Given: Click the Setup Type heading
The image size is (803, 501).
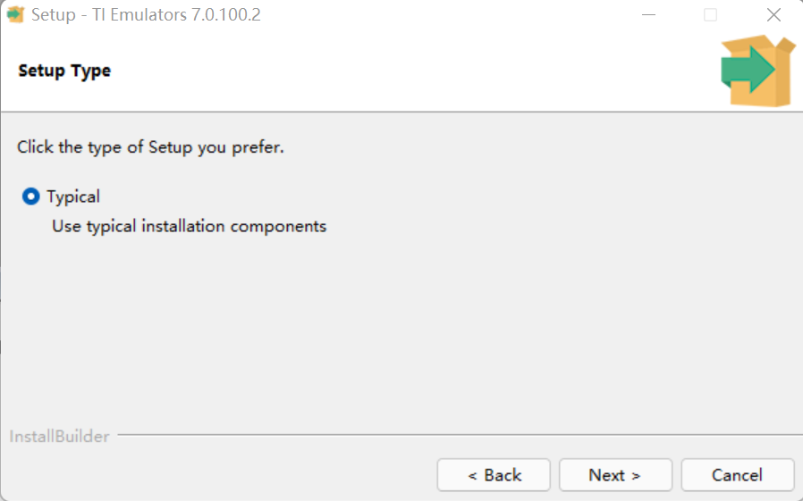Looking at the screenshot, I should pos(64,71).
